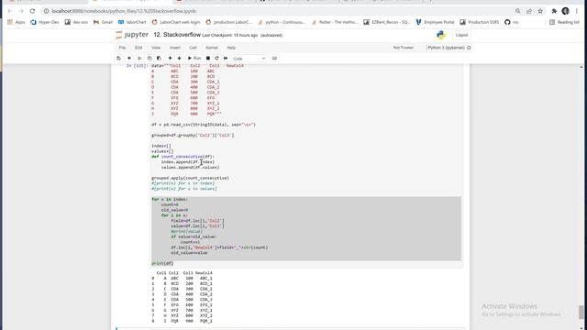
Task: Paste cells below toolbar icon
Action: click(159, 59)
